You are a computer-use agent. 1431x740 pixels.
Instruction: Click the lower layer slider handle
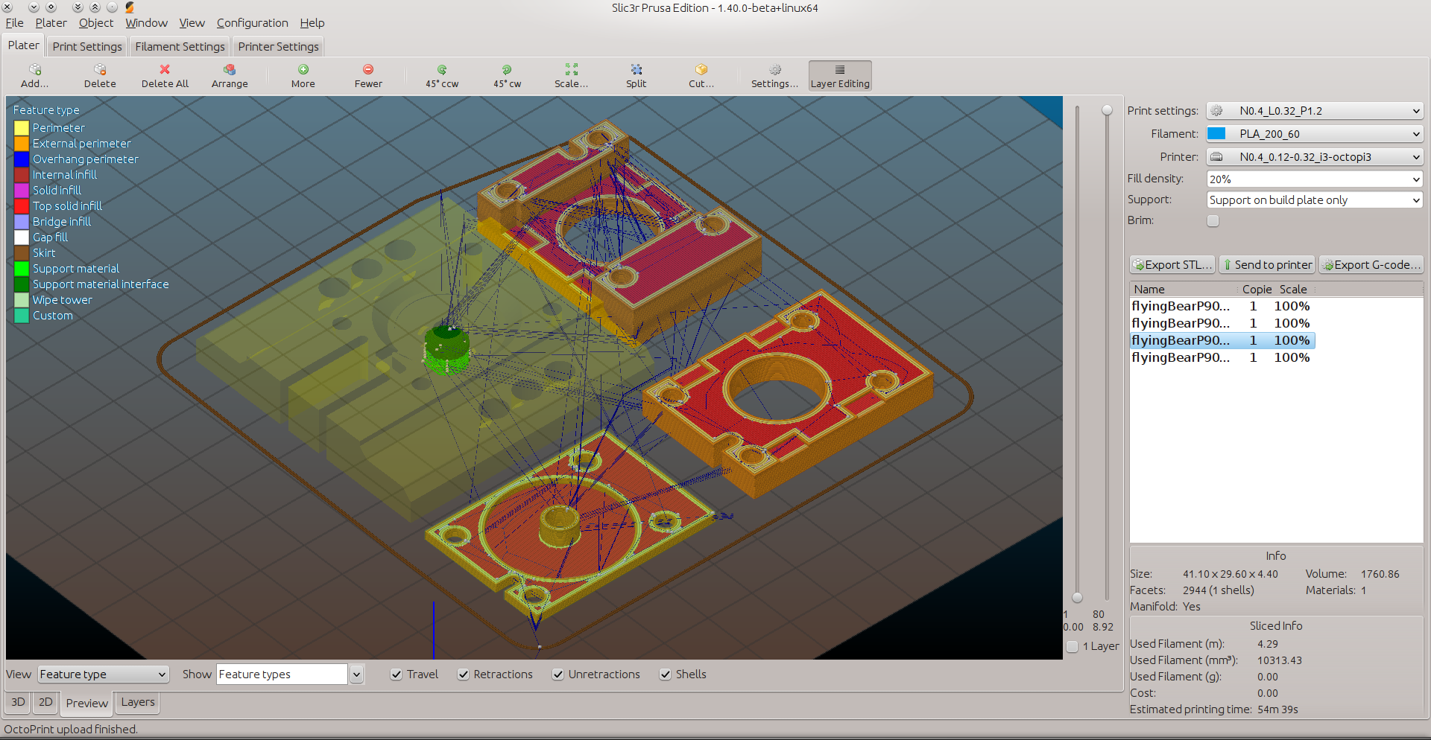(x=1077, y=597)
